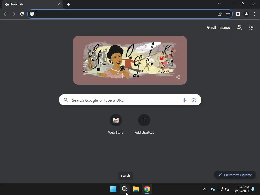Open Windows taskbar Search

coord(124,189)
